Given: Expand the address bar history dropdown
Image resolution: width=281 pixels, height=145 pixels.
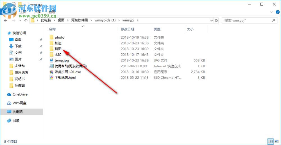Looking at the screenshot, I should [212, 20].
